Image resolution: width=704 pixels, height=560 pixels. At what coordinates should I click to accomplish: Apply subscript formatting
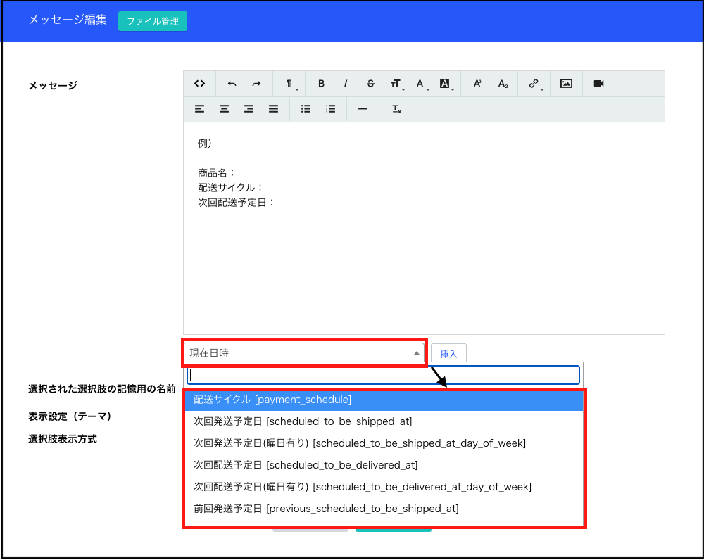point(503,84)
